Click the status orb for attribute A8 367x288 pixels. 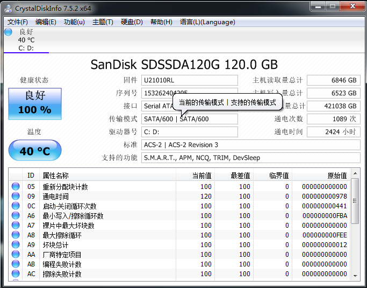(x=16, y=235)
